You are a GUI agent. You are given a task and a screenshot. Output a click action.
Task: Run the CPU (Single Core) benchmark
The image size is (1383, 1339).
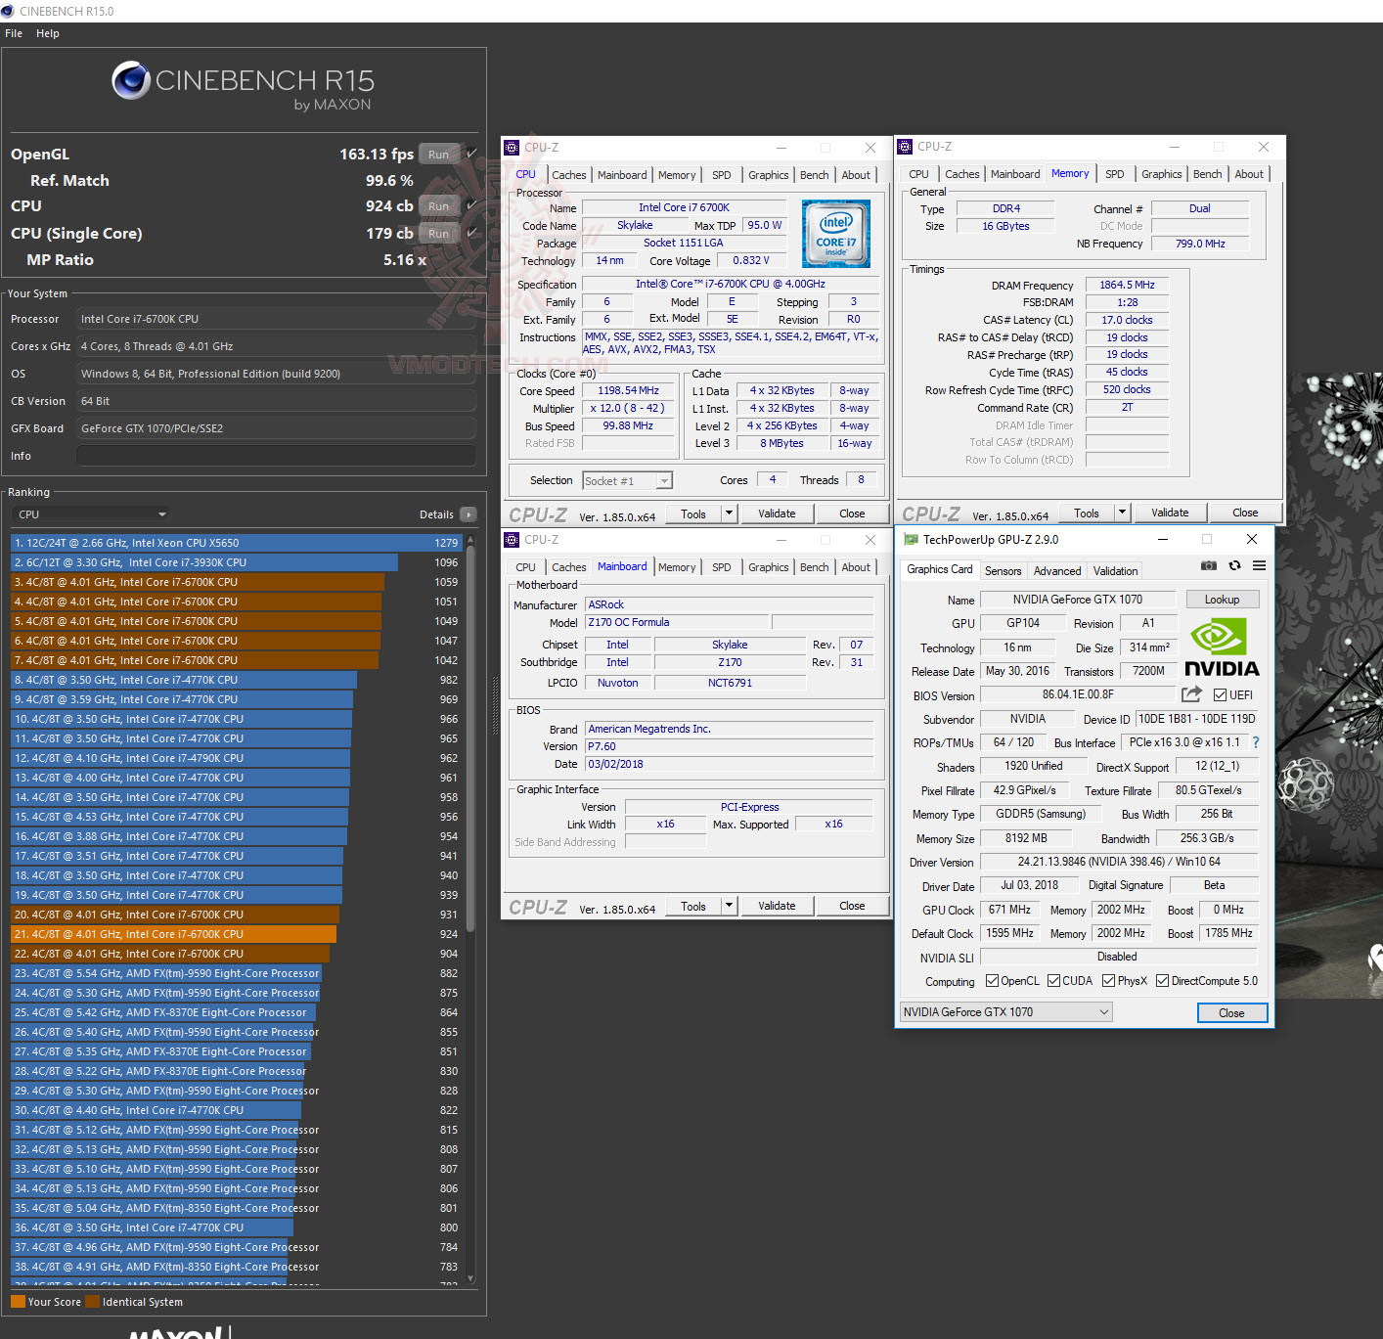(x=439, y=234)
